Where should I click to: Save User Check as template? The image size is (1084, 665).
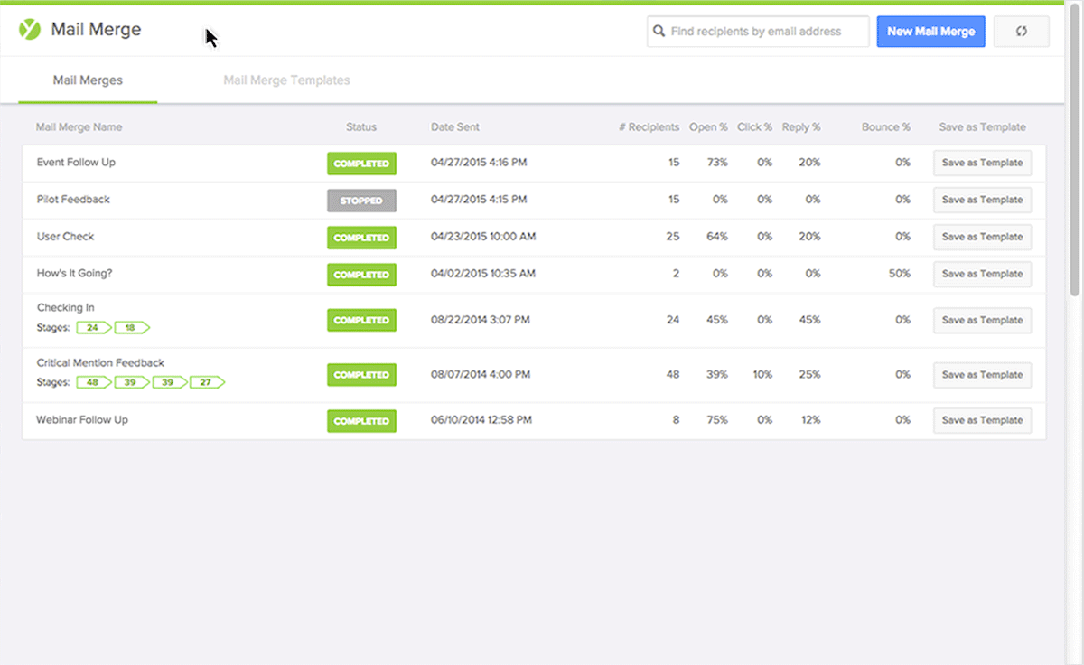point(982,237)
